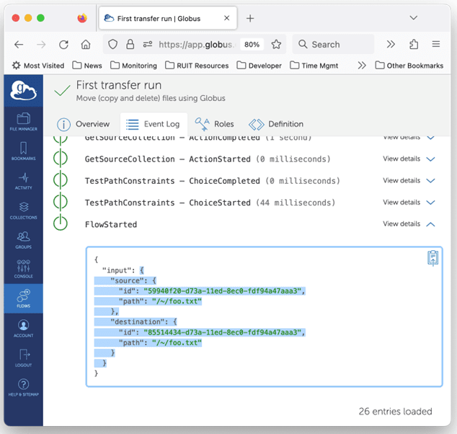Screen dimensions: 457x434
Task: Open Collections in the sidebar
Action: tap(23, 210)
